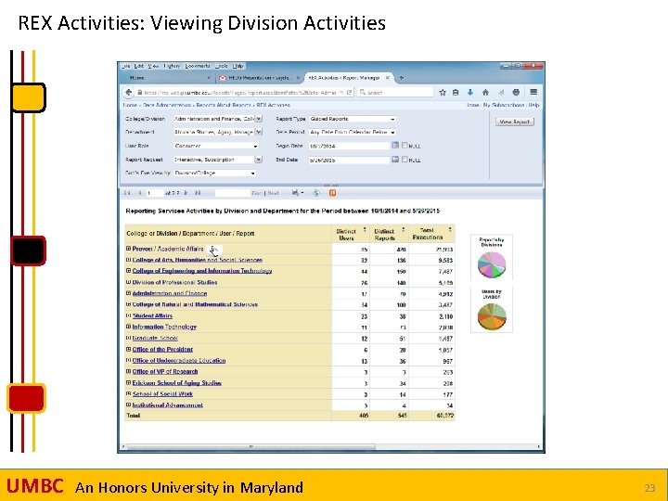The height and width of the screenshot is (501, 668).
Task: Open the School of Social Work link
Action: click(162, 393)
